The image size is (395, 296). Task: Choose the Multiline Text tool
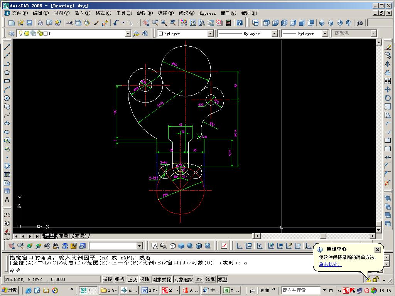7,200
